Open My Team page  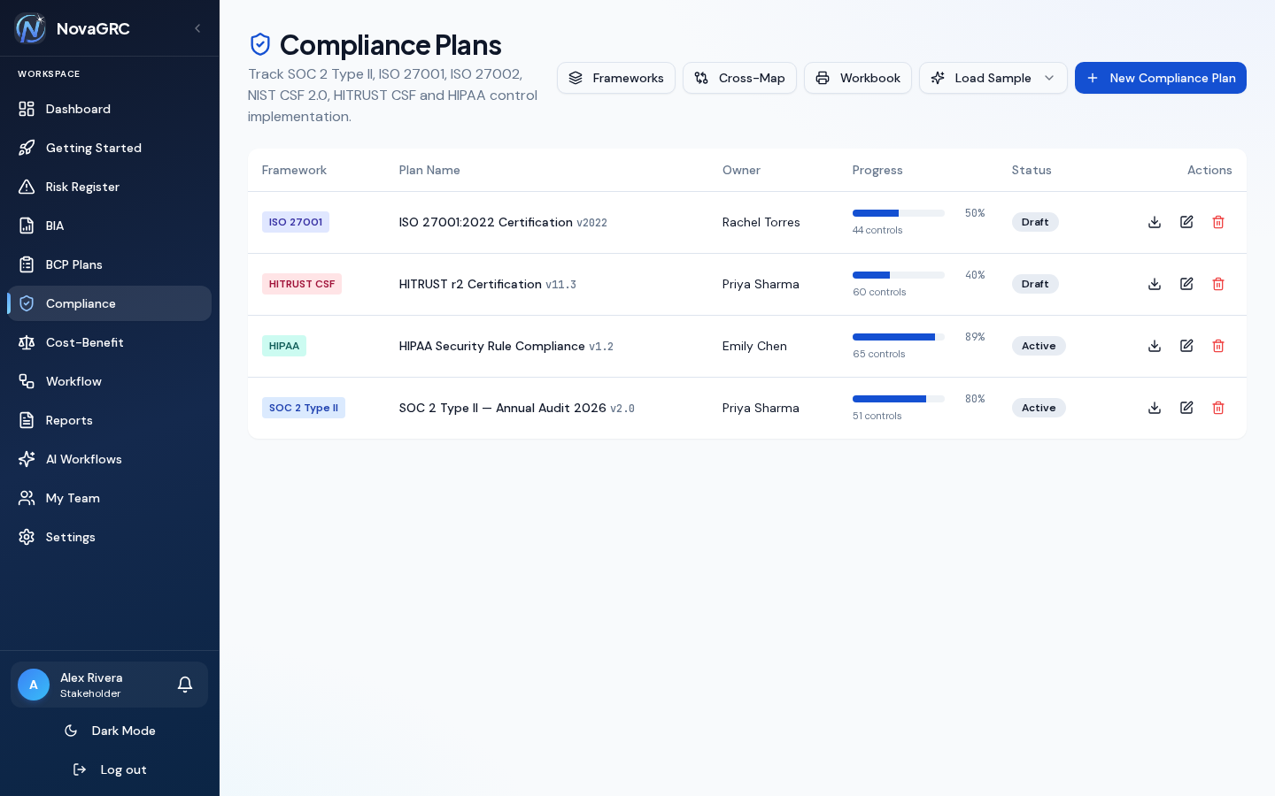coord(110,498)
